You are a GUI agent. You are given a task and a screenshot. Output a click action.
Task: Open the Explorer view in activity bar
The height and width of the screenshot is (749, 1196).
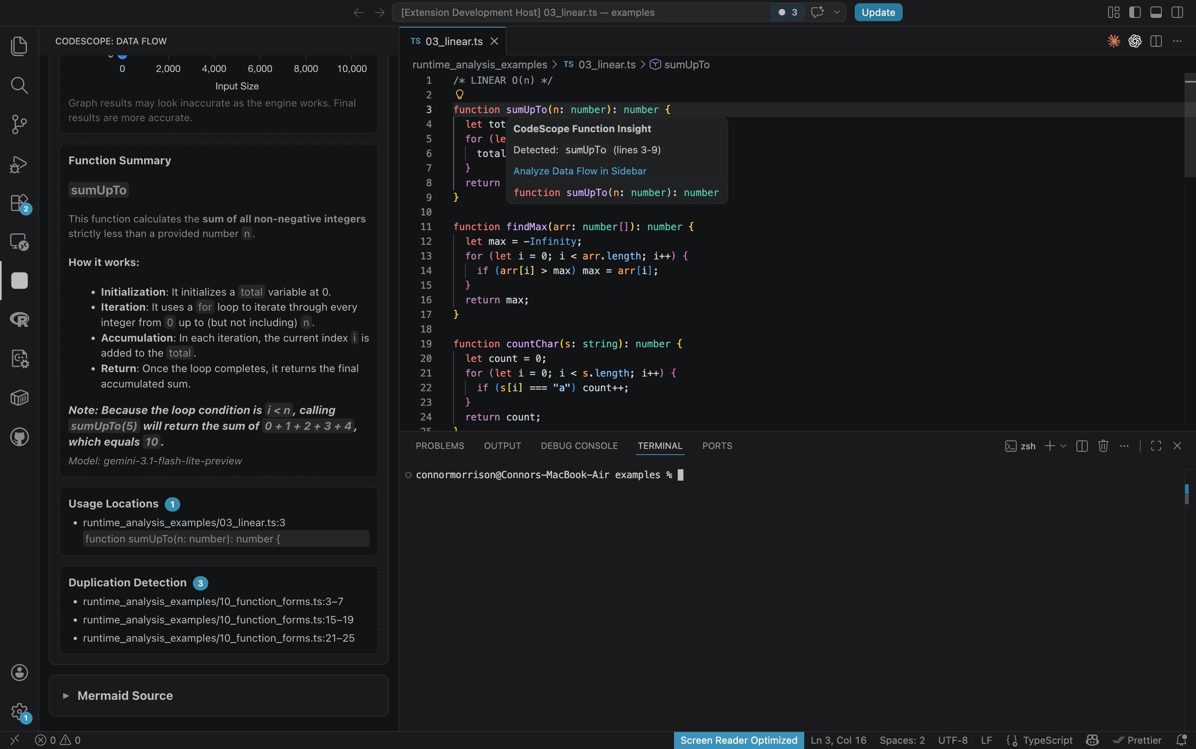tap(19, 46)
